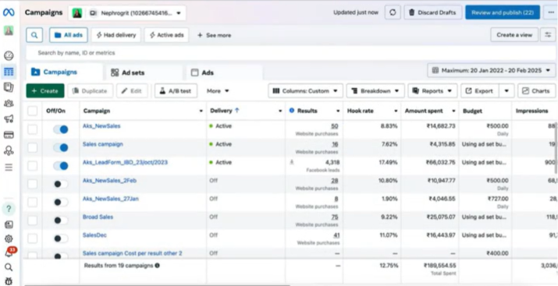558x286 pixels.
Task: Open the Breakdown dropdown
Action: [x=375, y=91]
